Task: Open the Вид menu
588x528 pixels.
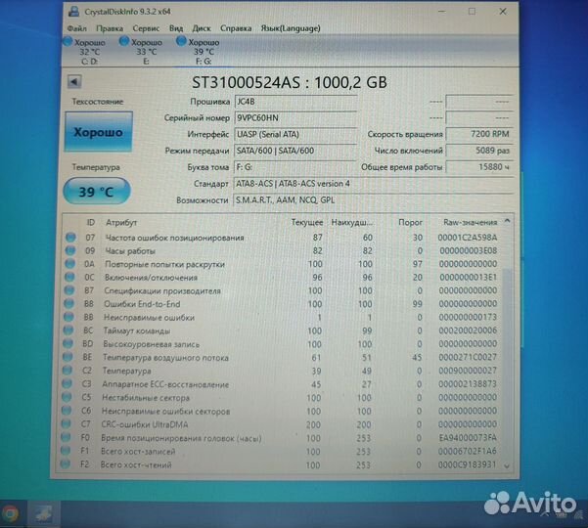Action: [175, 28]
